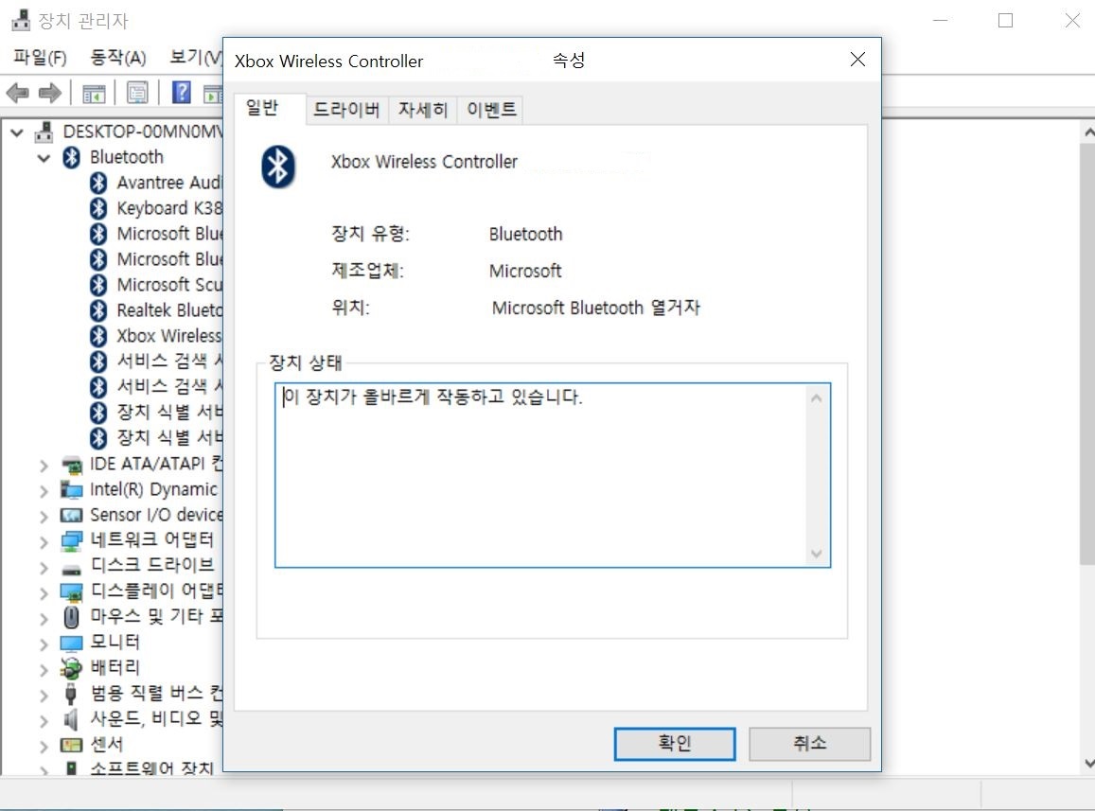The width and height of the screenshot is (1095, 811).
Task: Click the 취소 button
Action: [x=809, y=743]
